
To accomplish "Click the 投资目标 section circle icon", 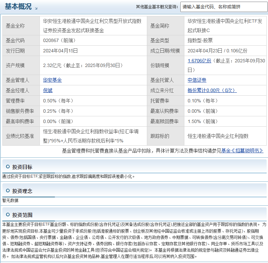I will (x=8, y=167).
